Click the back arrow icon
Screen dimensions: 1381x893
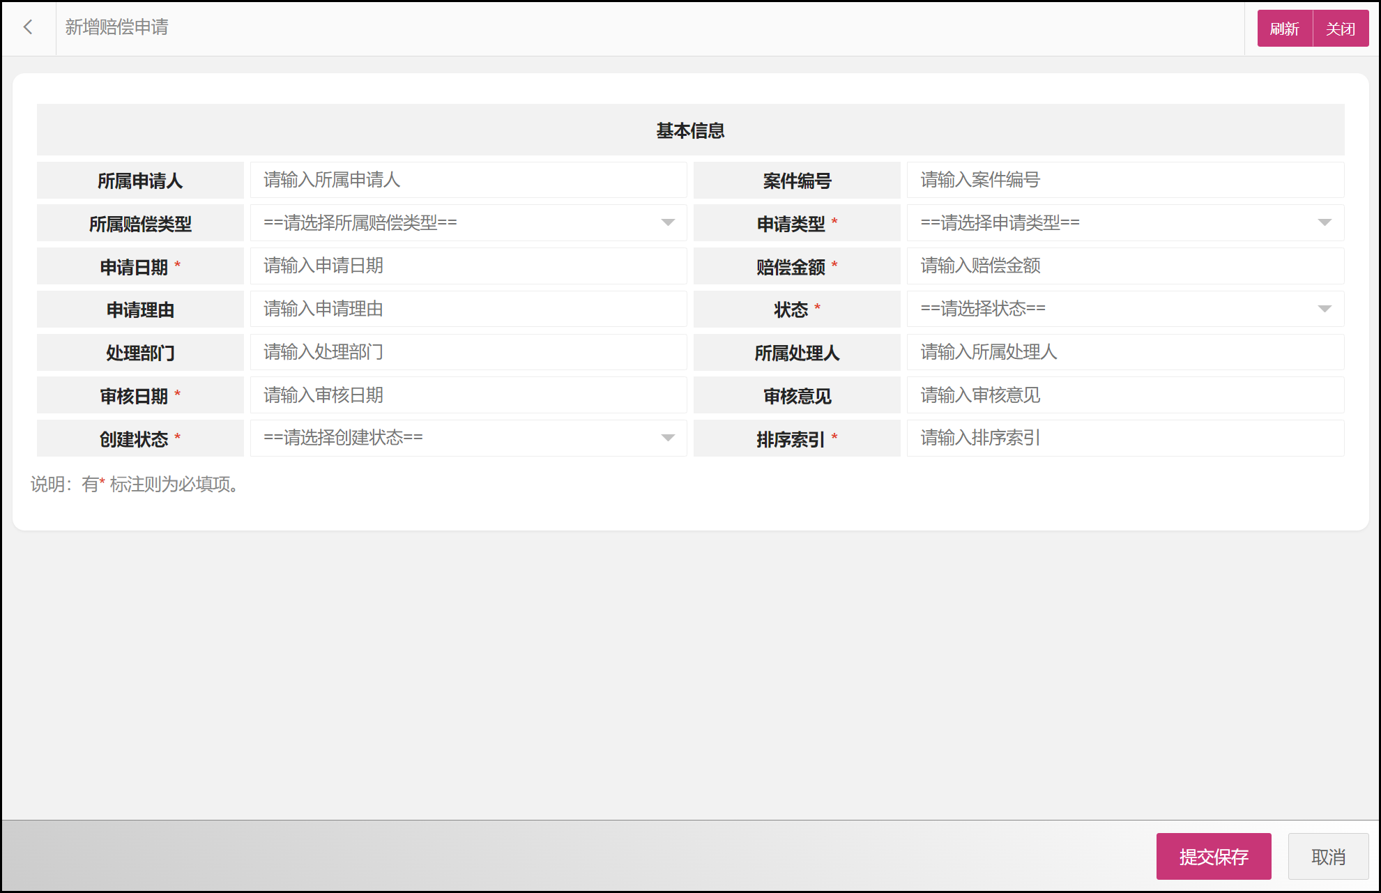tap(28, 27)
